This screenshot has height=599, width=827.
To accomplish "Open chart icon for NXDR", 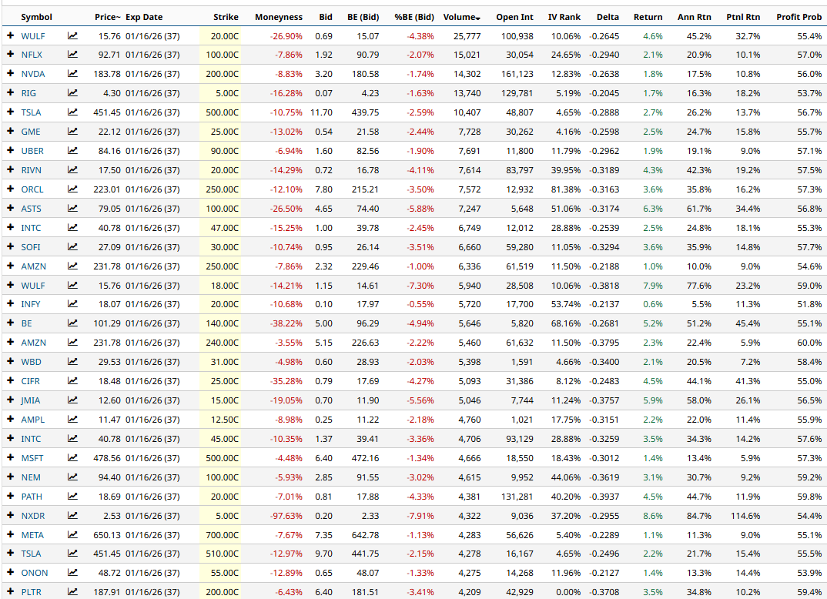I will pyautogui.click(x=72, y=516).
